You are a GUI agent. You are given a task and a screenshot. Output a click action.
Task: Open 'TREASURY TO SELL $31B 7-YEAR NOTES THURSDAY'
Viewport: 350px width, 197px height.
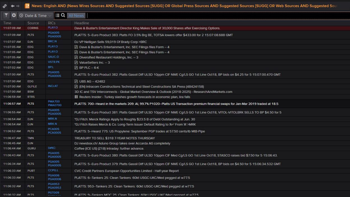click(114, 138)
